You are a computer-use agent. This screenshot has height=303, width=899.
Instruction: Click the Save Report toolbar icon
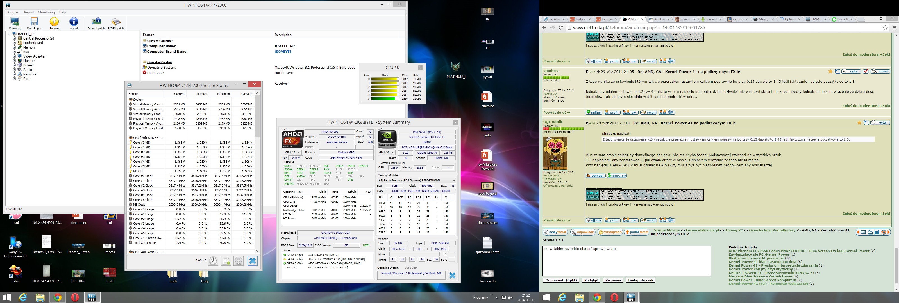(x=34, y=23)
